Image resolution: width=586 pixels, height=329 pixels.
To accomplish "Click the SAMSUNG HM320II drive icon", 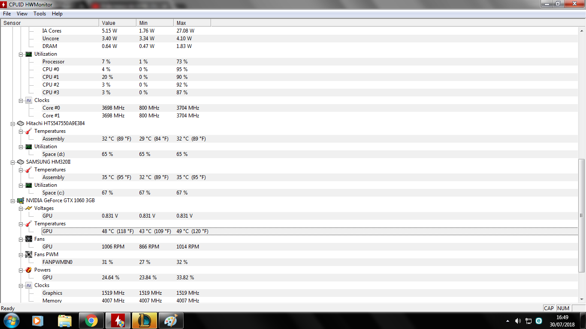I will pos(20,162).
